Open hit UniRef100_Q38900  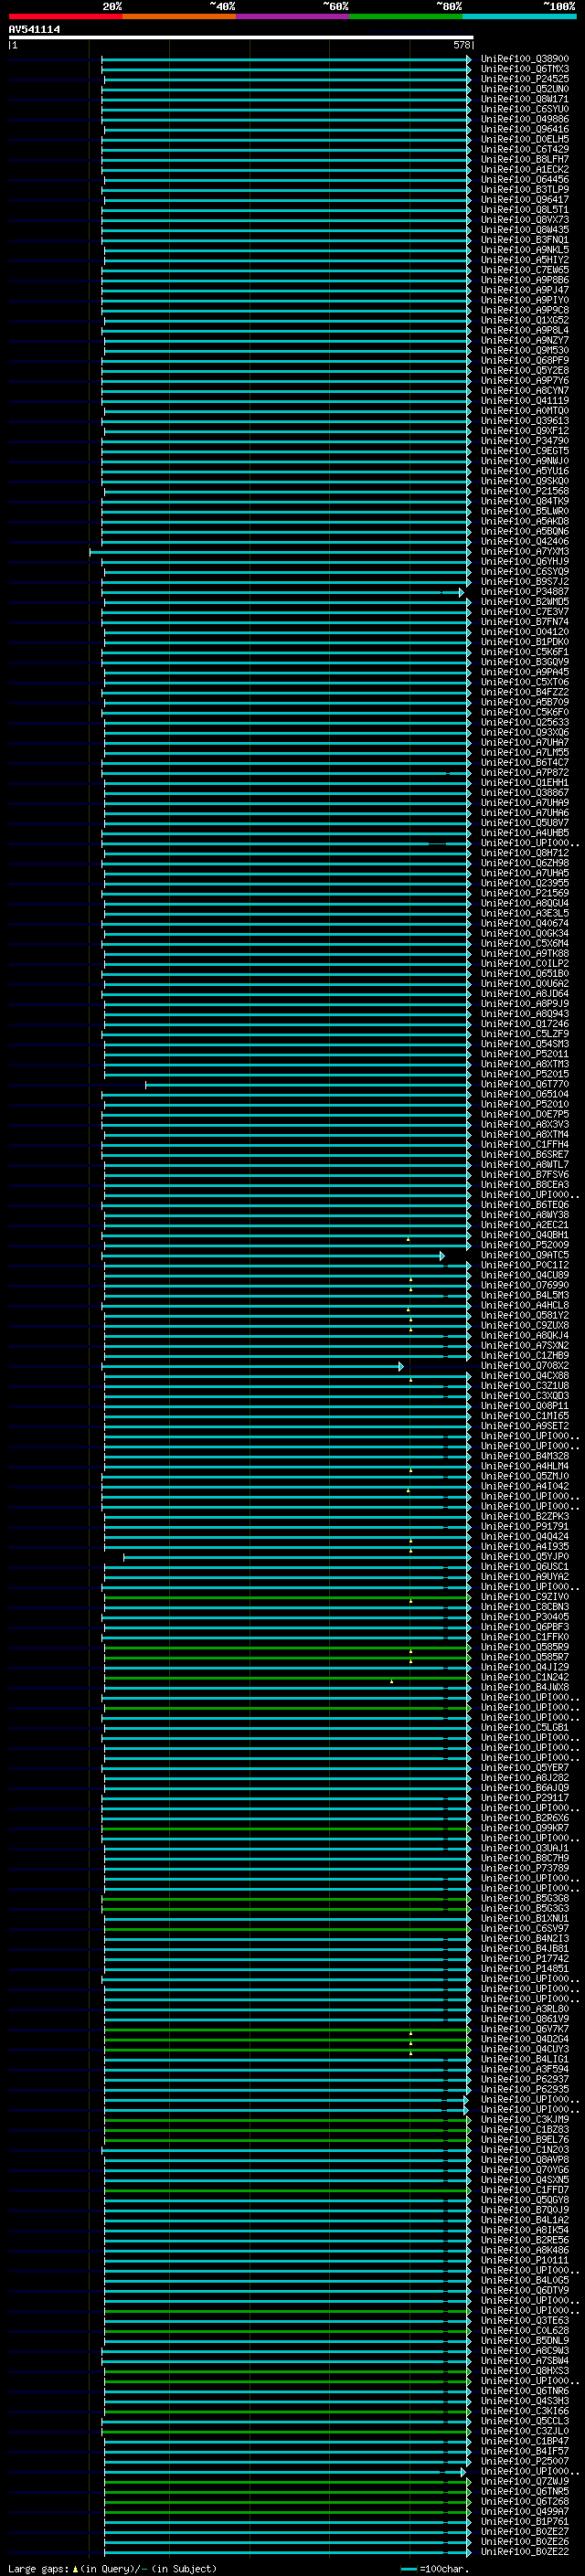[x=525, y=59]
